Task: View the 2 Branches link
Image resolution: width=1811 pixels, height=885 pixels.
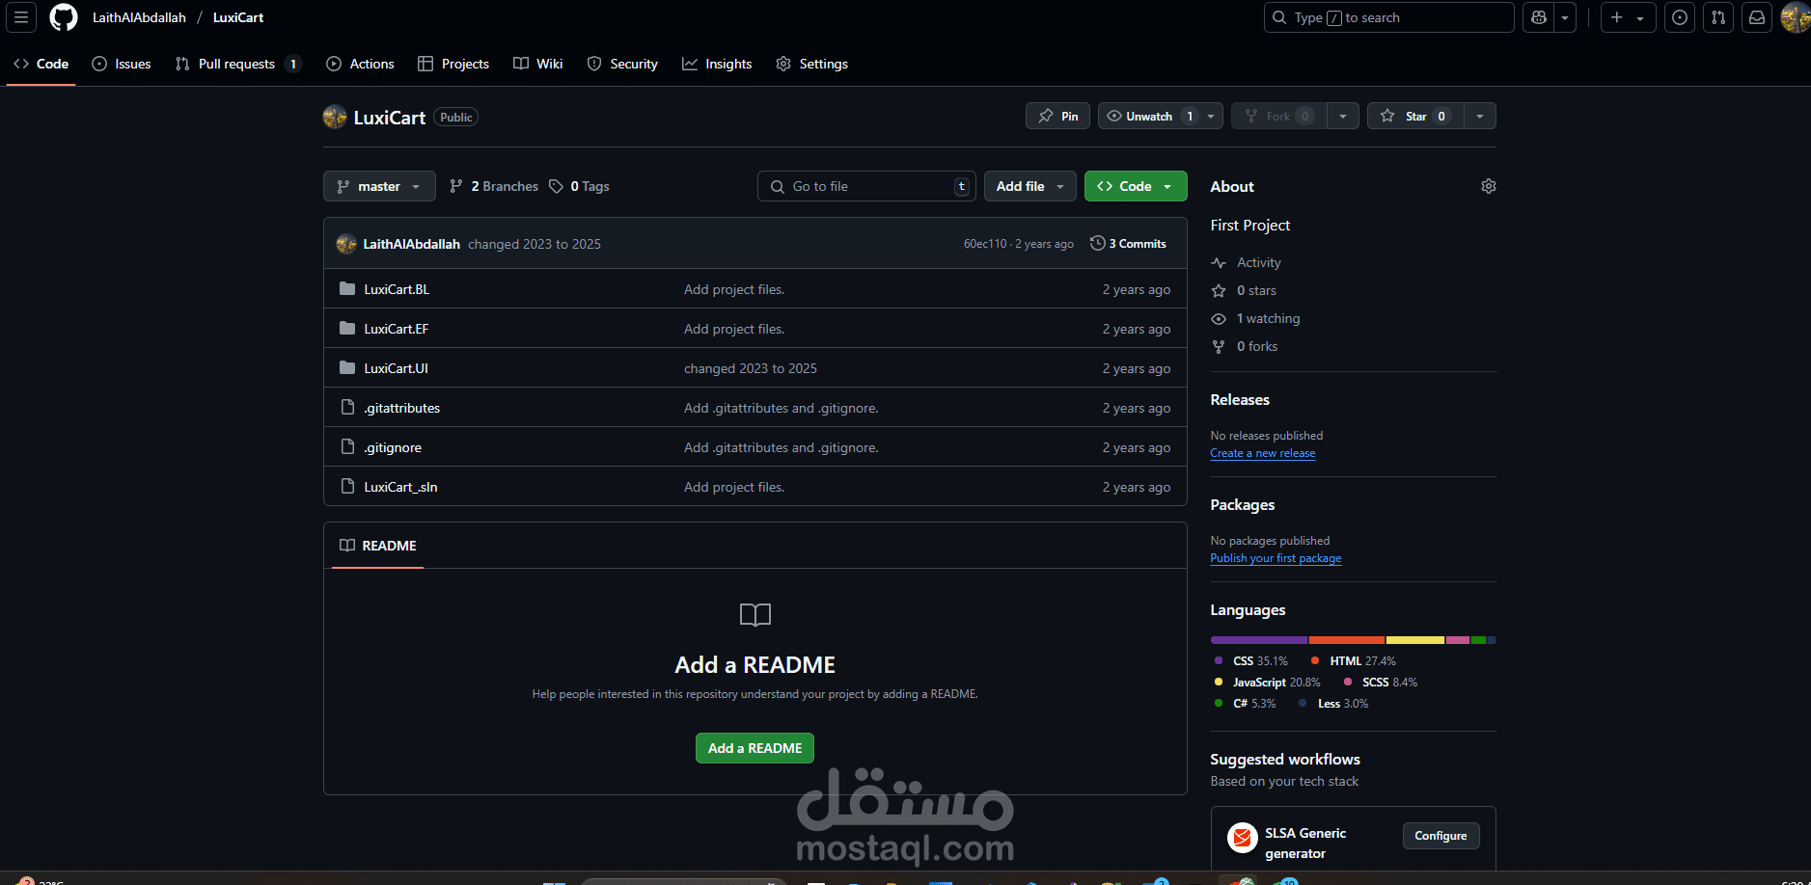Action: click(x=494, y=186)
